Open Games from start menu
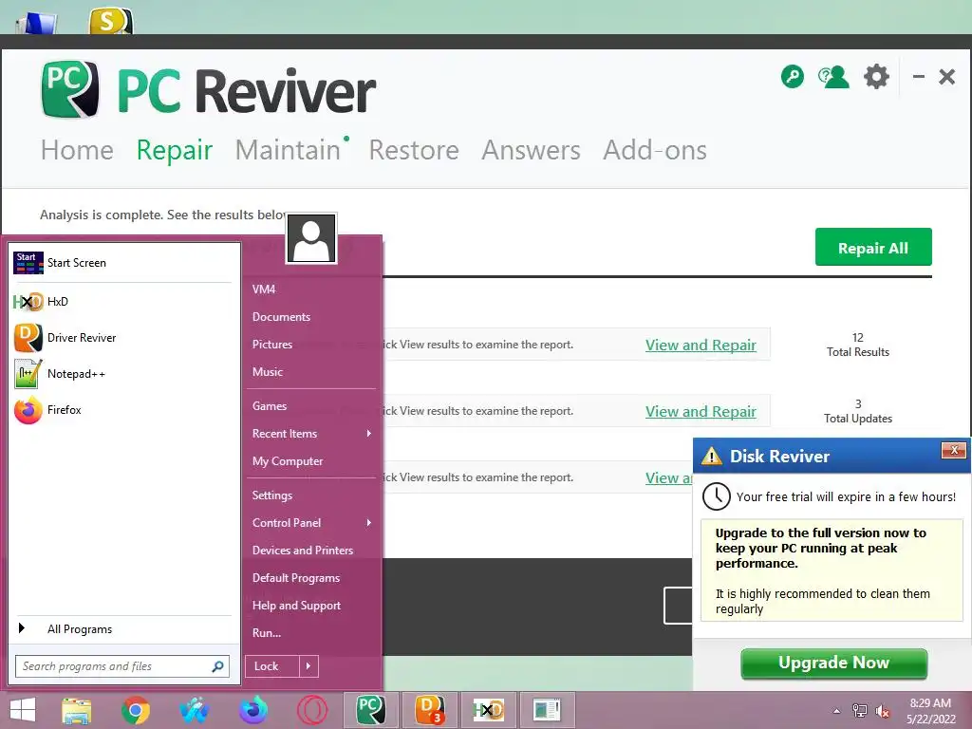The height and width of the screenshot is (729, 972). [x=270, y=406]
